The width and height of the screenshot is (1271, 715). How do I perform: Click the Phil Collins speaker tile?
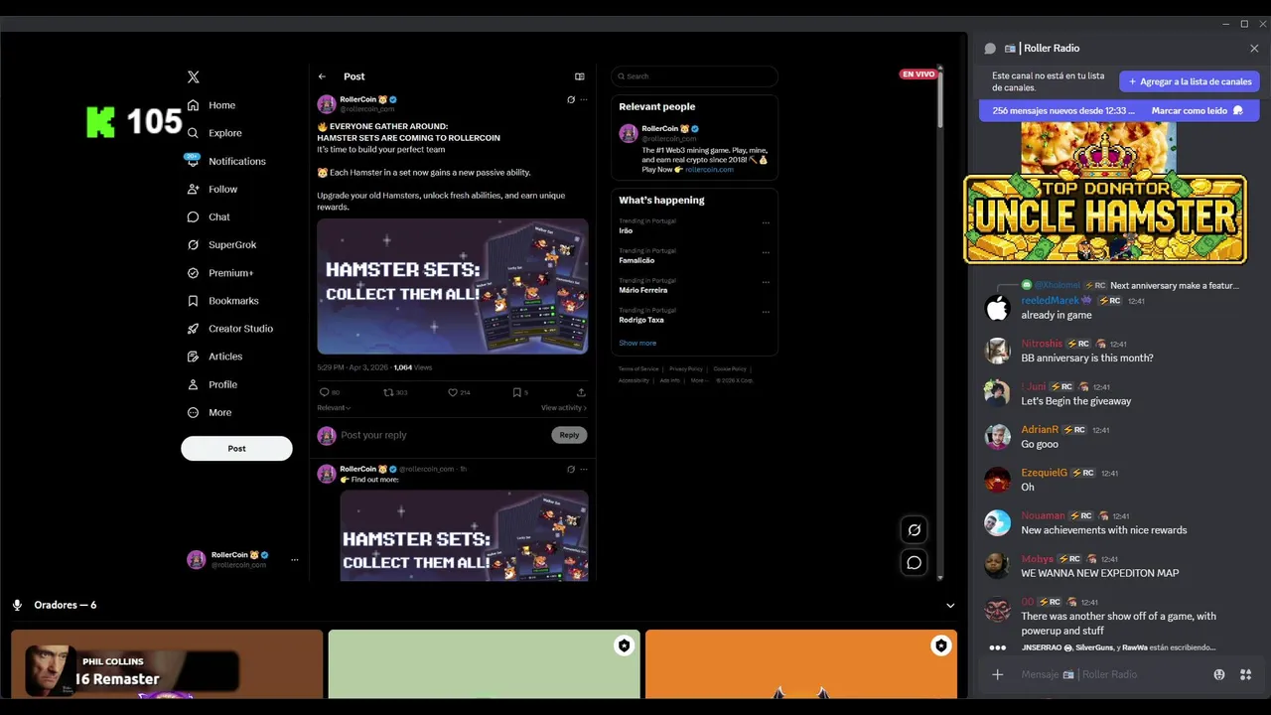coord(167,663)
